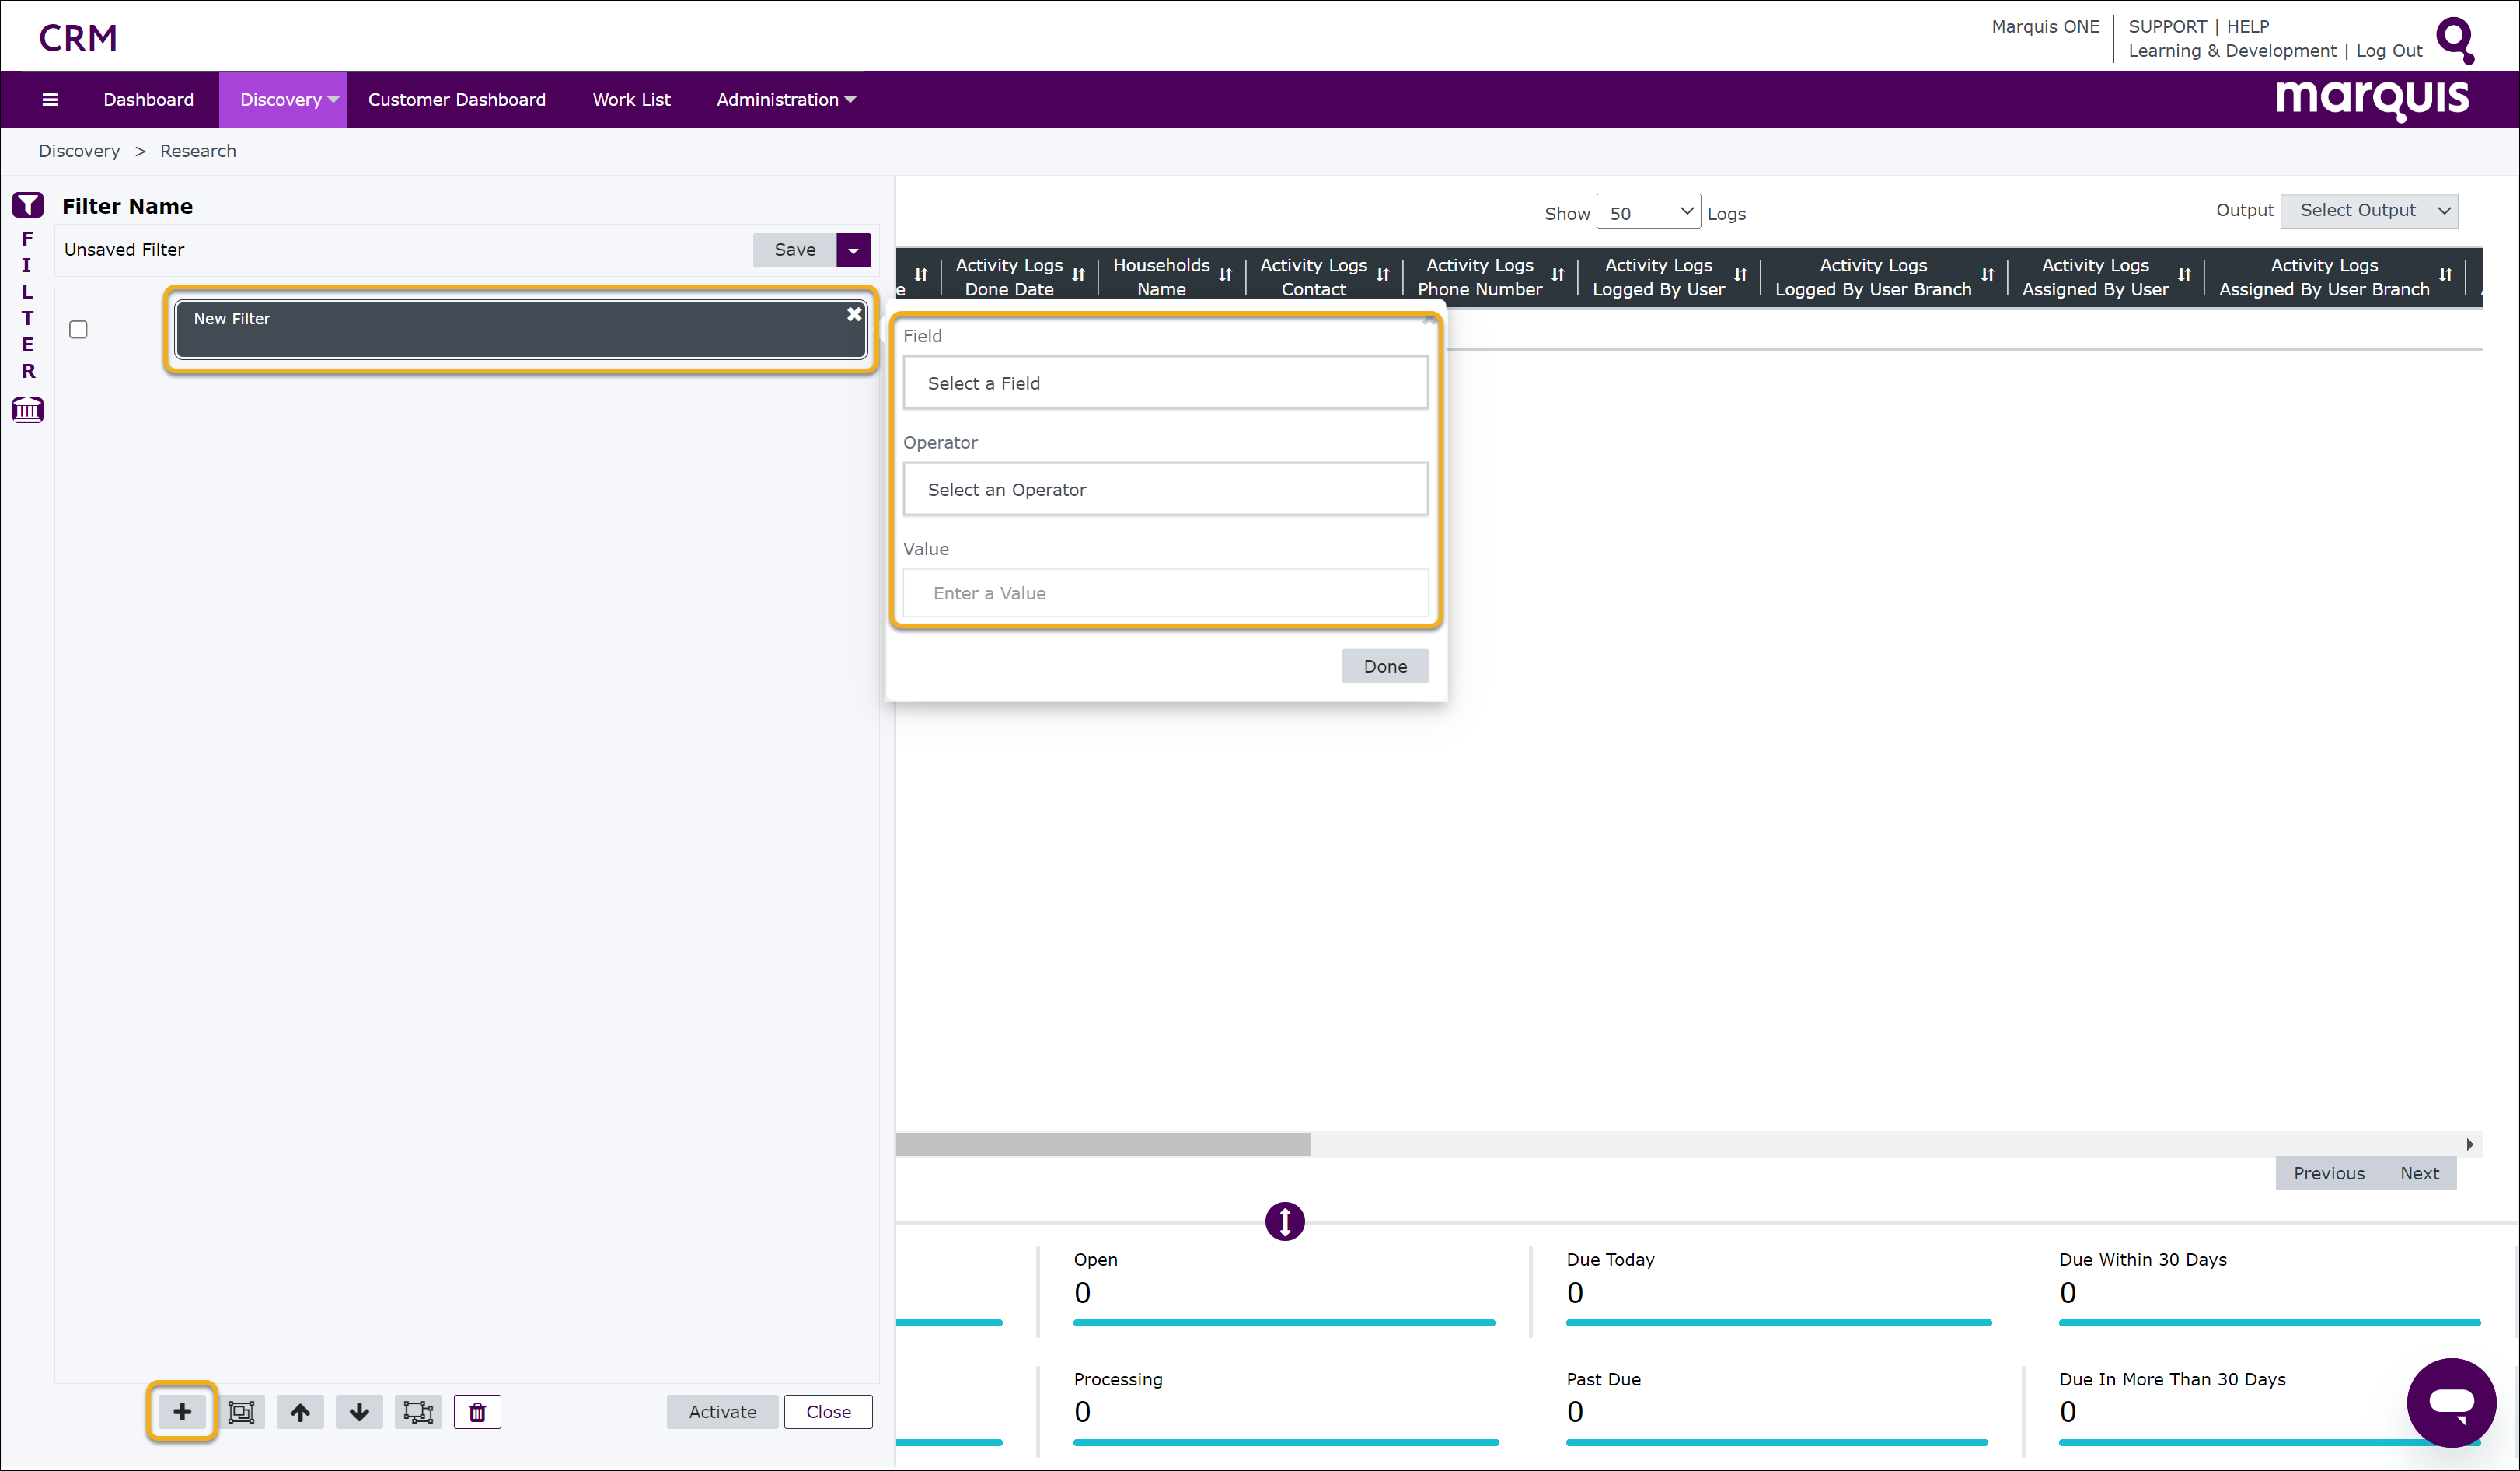Go to the Work List tab
This screenshot has height=1471, width=2520.
[x=631, y=99]
